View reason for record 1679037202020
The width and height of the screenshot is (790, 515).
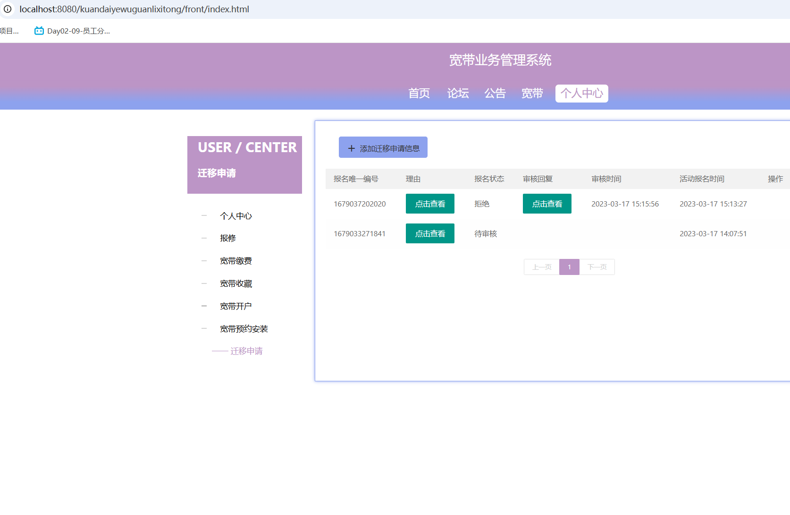coord(430,204)
